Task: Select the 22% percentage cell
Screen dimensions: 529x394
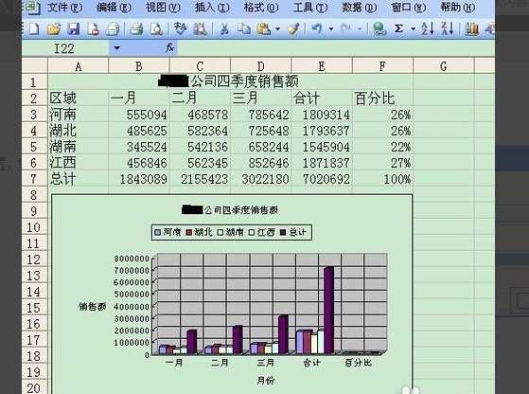Action: [382, 147]
